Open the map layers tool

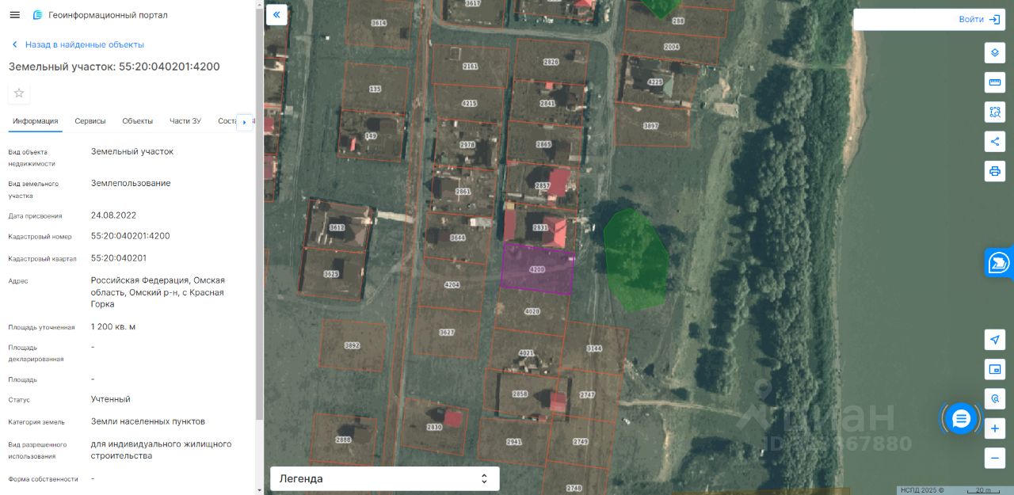pos(995,52)
